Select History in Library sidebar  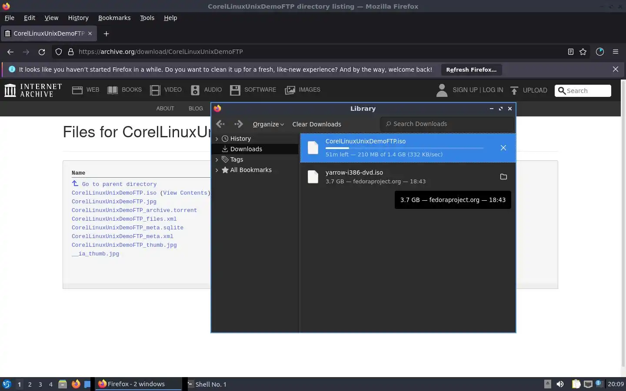pos(240,139)
